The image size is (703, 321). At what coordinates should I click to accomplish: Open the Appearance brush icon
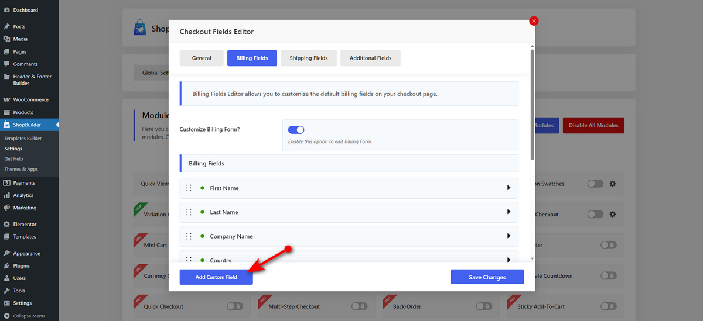pos(6,254)
